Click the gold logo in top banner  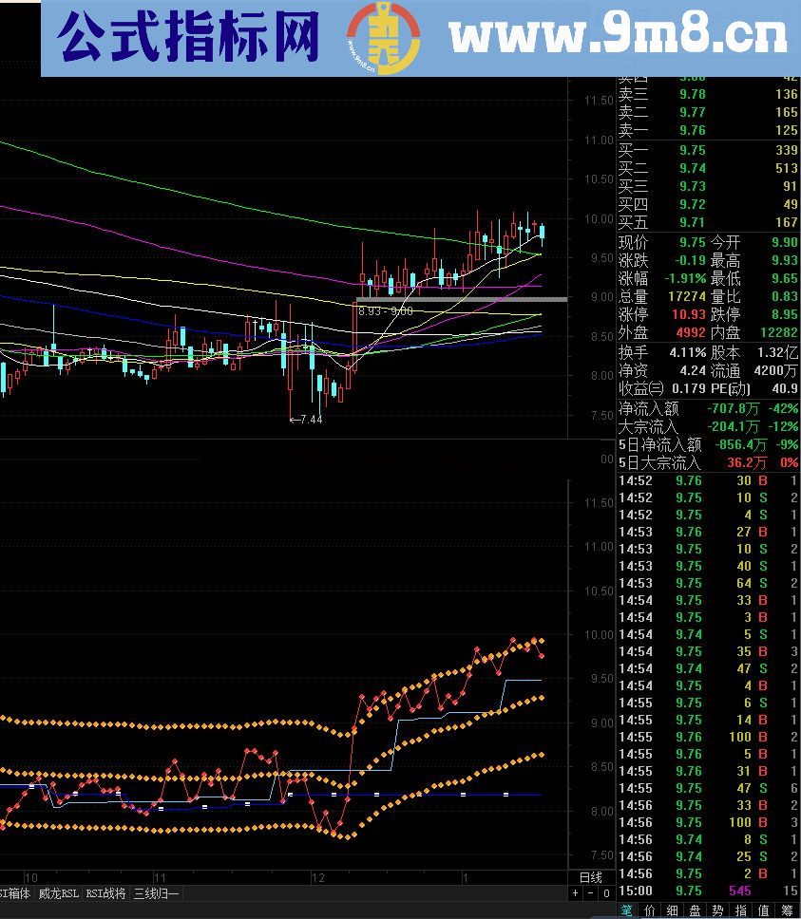(382, 39)
